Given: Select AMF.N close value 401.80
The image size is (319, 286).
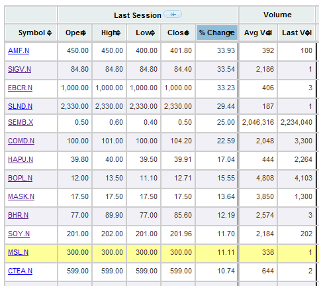Looking at the screenshot, I should click(181, 50).
